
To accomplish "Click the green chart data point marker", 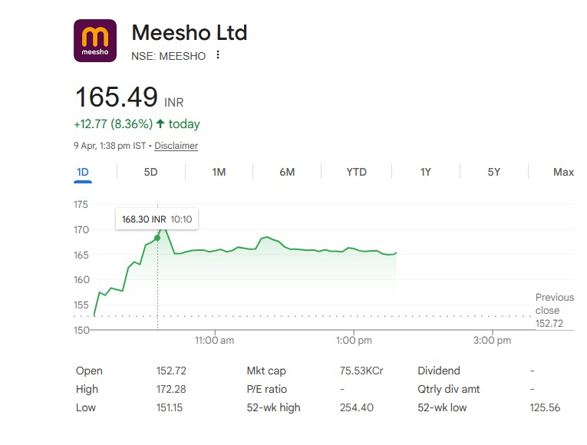I will click(x=157, y=238).
